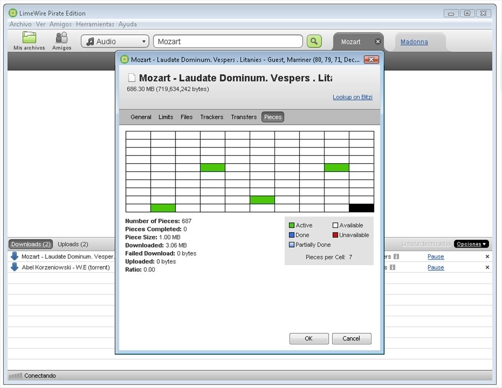This screenshot has width=502, height=388.
Task: Click the green Active legend swatch
Action: point(291,225)
